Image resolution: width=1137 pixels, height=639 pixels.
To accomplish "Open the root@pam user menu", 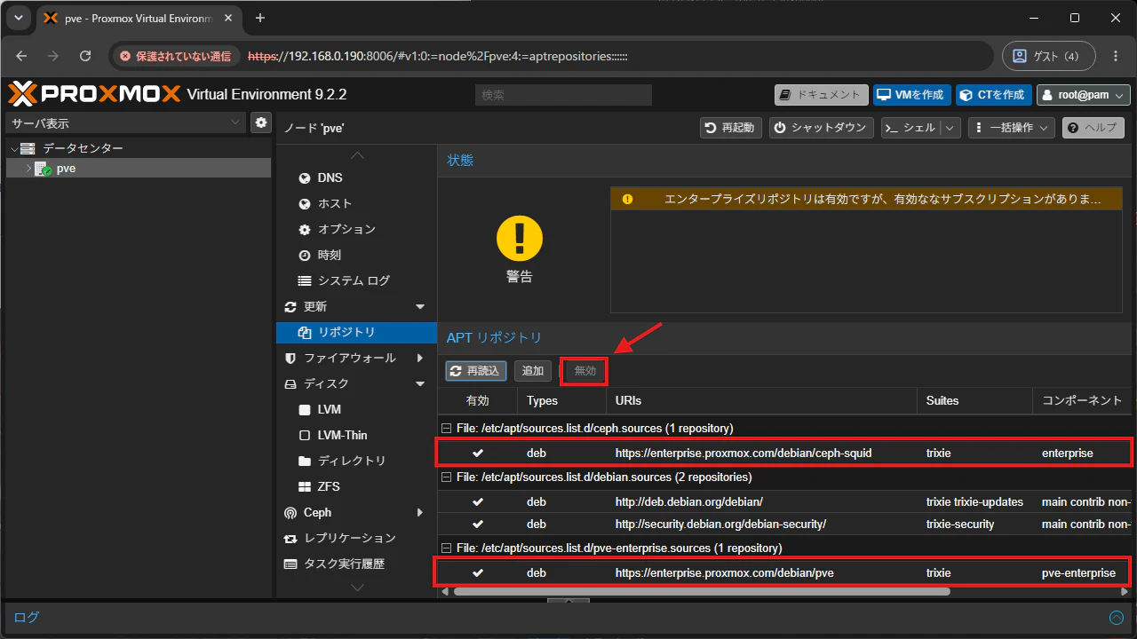I will coord(1084,95).
